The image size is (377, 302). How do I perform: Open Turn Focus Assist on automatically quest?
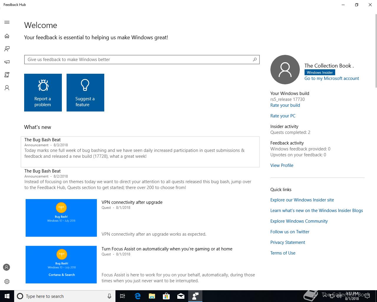click(167, 249)
